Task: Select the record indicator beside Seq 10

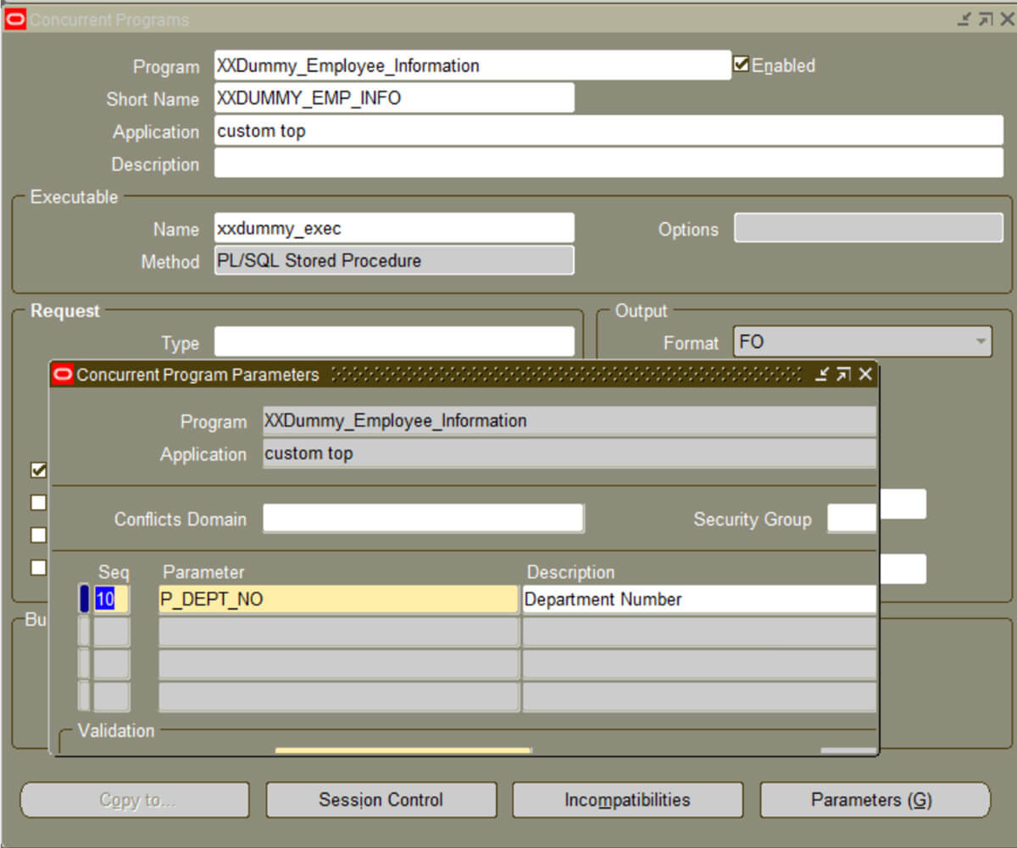Action: tap(84, 600)
